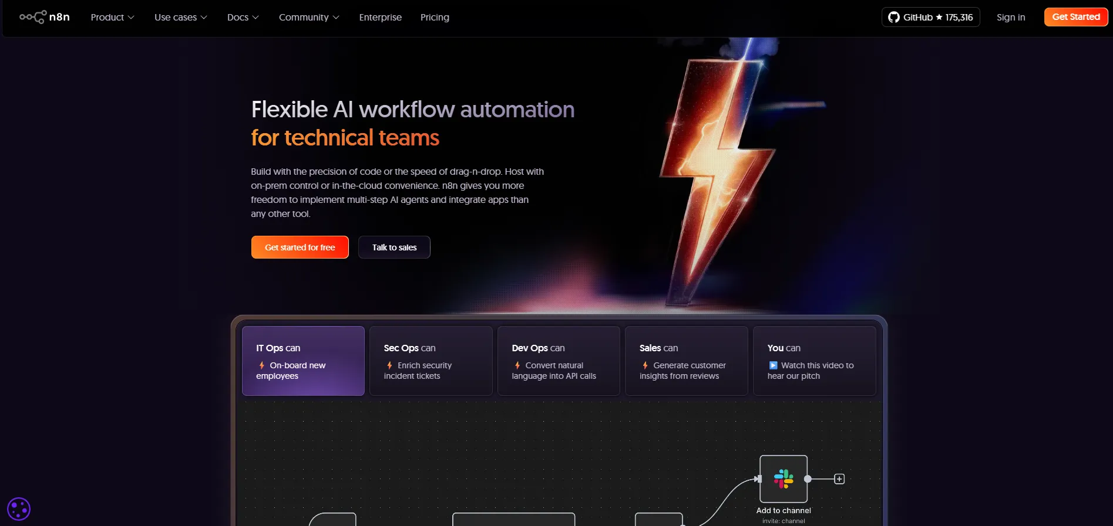1113x526 pixels.
Task: Select the Sales can tab
Action: (x=686, y=361)
